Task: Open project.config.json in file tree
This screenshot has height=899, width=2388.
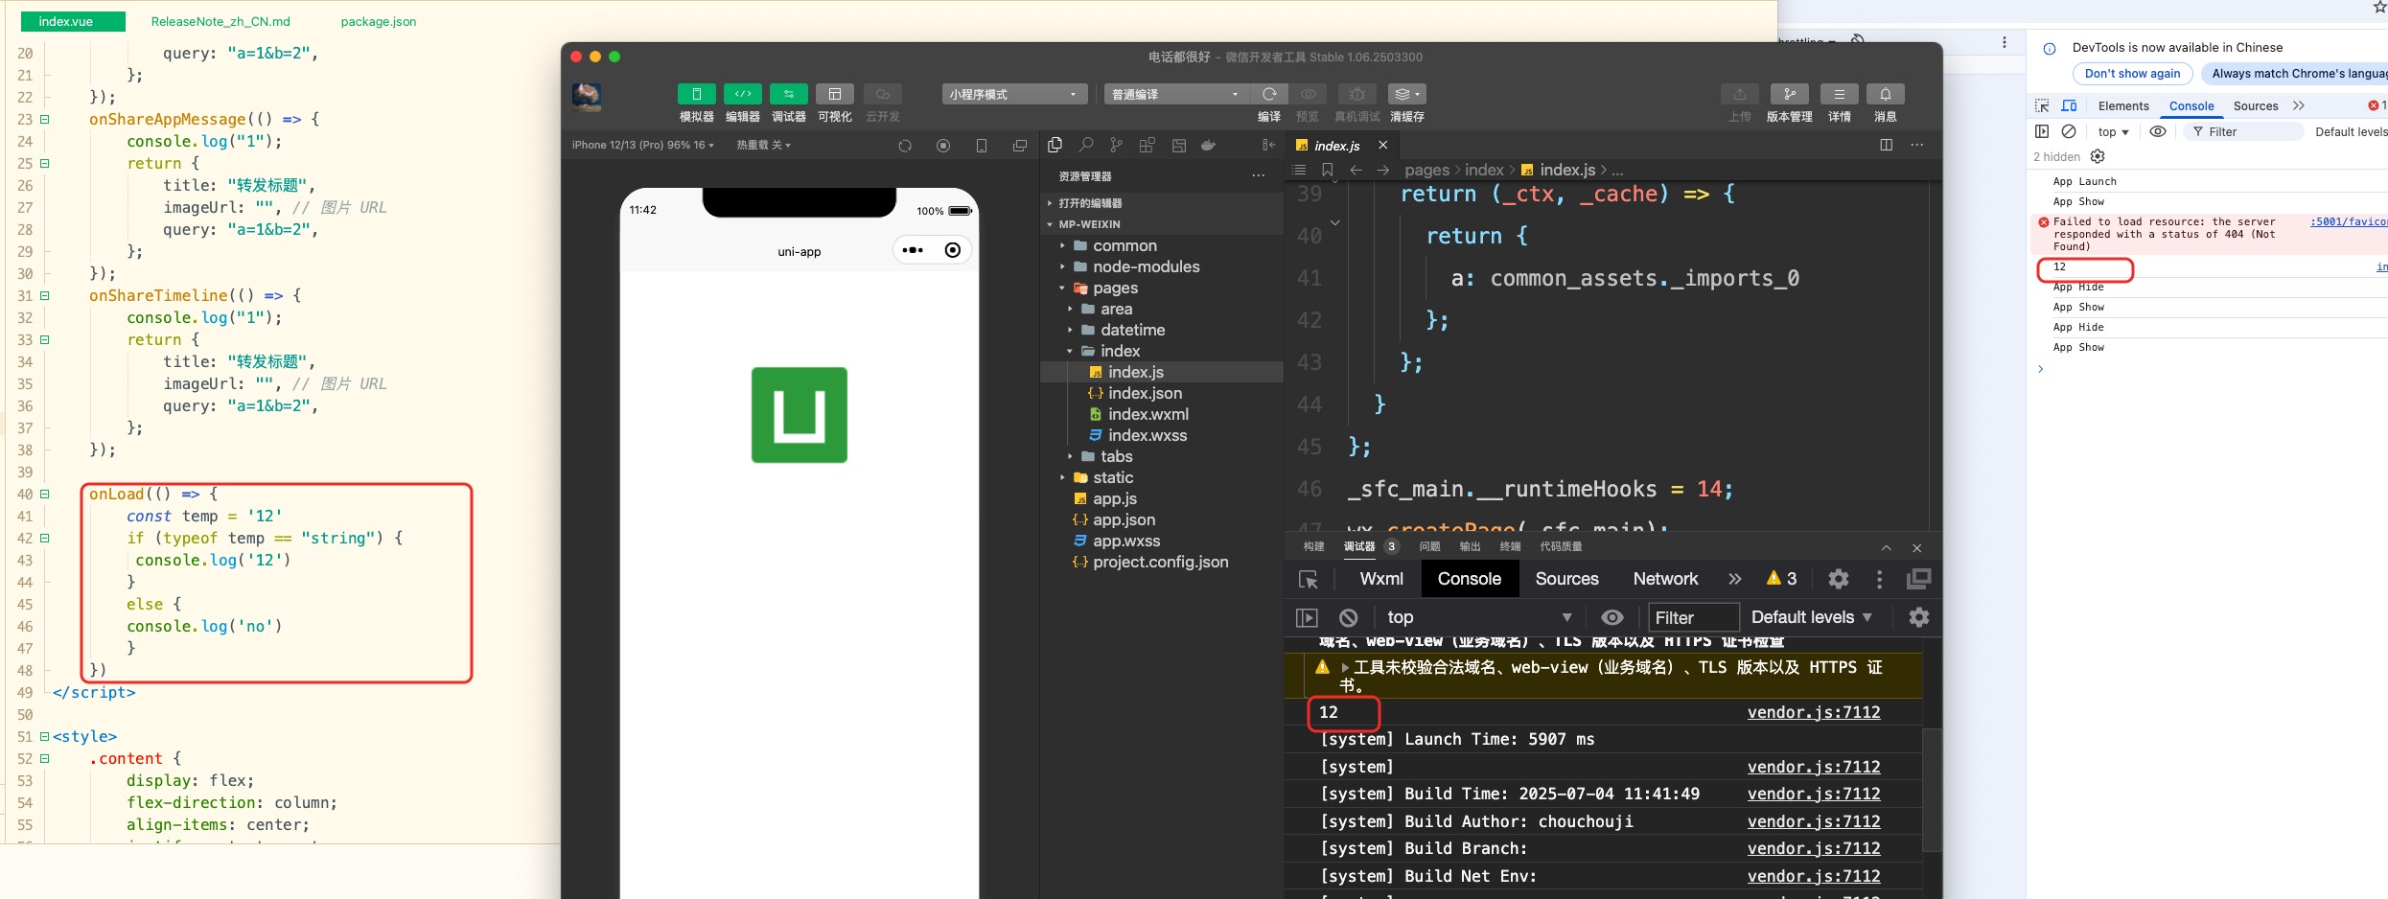Action: [1160, 562]
